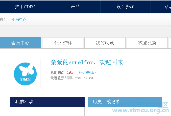Screen dimensions: 171x116
Task: Switch to the 我的收藏 tab
Action: click(105, 43)
